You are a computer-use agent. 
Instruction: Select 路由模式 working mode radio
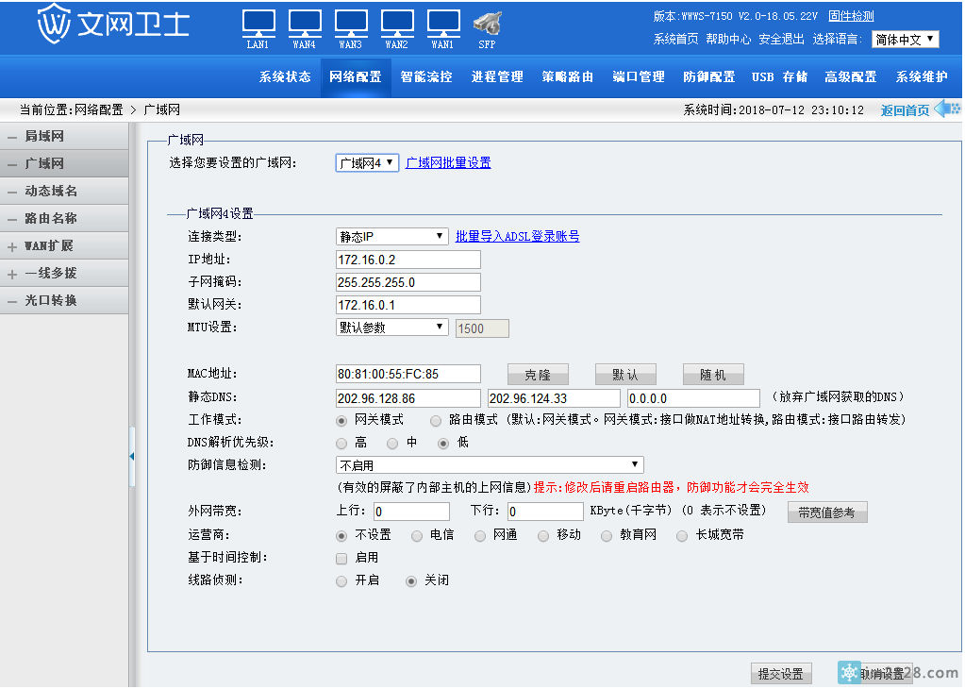436,420
